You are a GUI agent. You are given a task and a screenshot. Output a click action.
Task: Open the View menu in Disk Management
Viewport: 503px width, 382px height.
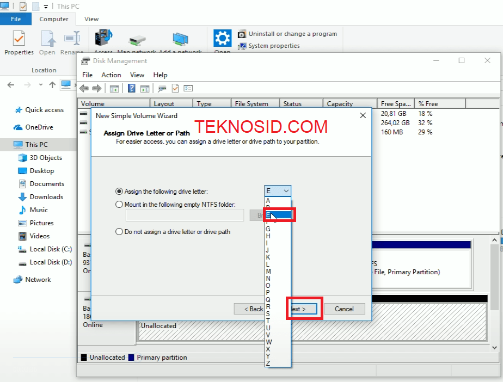[x=137, y=75]
